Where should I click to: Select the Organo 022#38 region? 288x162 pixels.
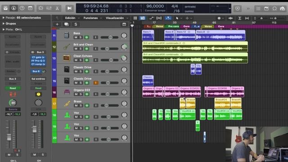coord(219,92)
